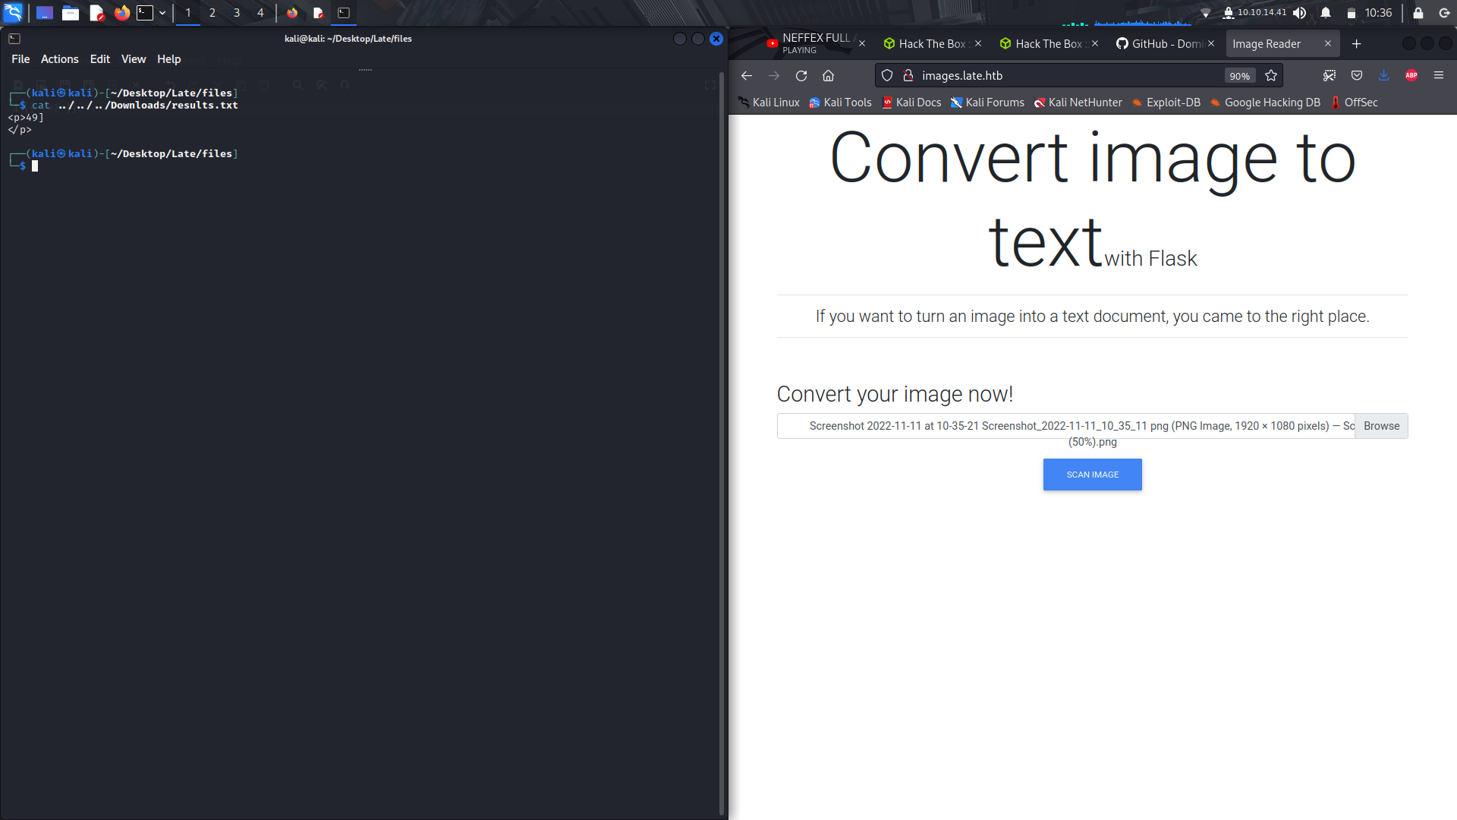
Task: Open the Actions menu in the terminal
Action: click(59, 58)
